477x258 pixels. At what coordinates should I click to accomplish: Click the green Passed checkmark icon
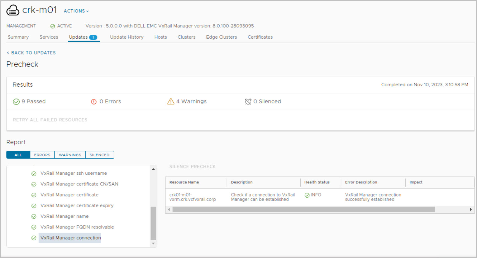tap(16, 102)
